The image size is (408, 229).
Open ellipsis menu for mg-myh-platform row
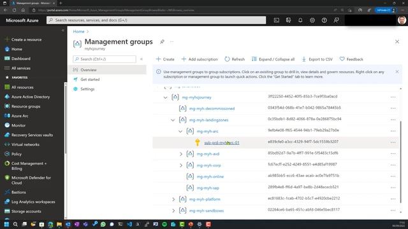(x=393, y=199)
